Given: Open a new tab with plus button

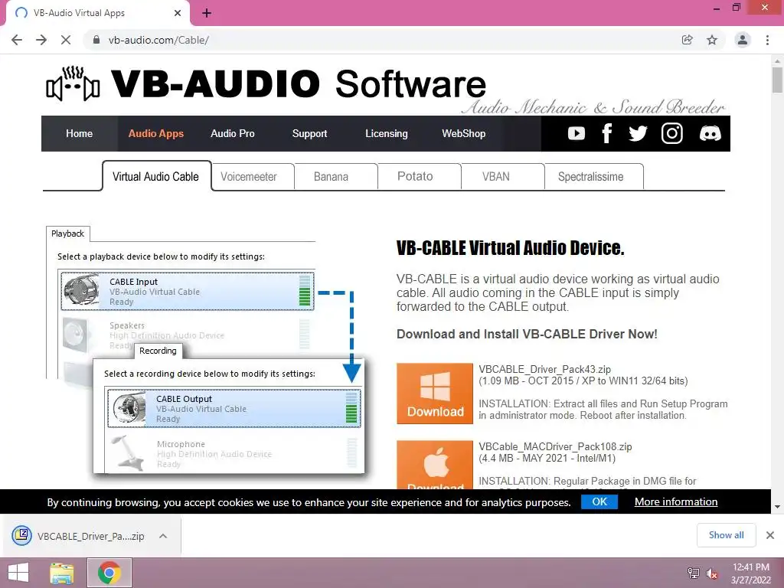Looking at the screenshot, I should (207, 13).
